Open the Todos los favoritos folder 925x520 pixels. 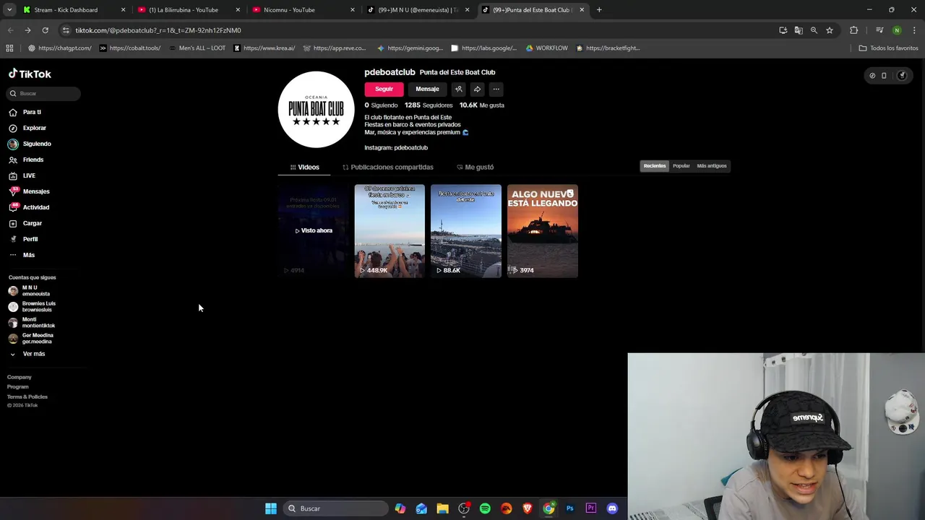pyautogui.click(x=888, y=48)
